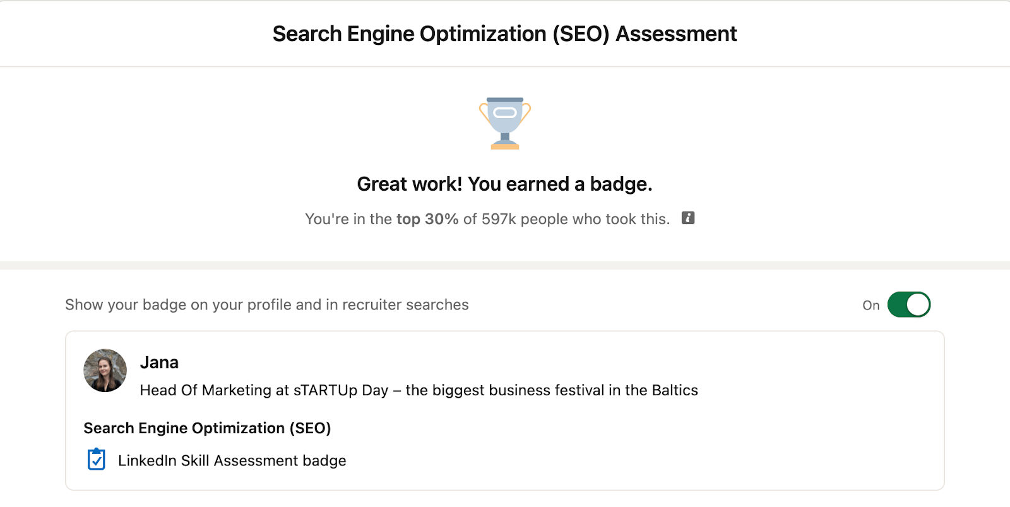
Task: Click the silver trophy badge icon
Action: pyautogui.click(x=505, y=123)
